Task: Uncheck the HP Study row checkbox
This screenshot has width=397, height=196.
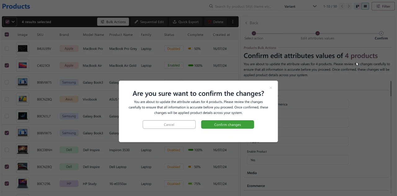Action: point(7,184)
